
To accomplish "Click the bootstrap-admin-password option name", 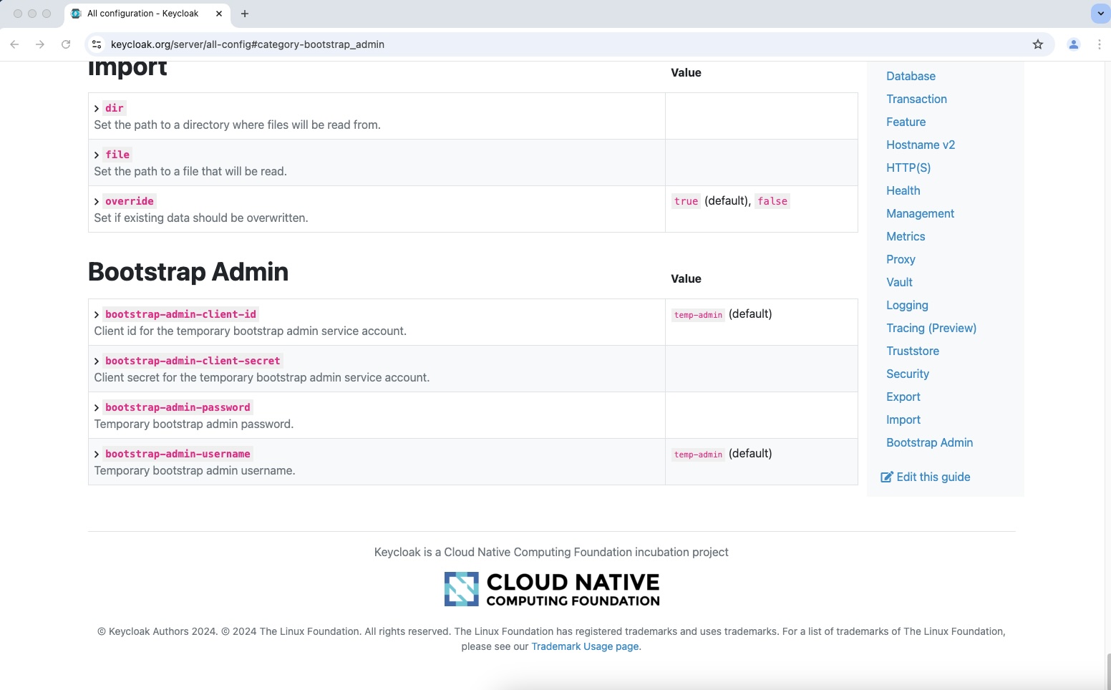I will pos(178,407).
